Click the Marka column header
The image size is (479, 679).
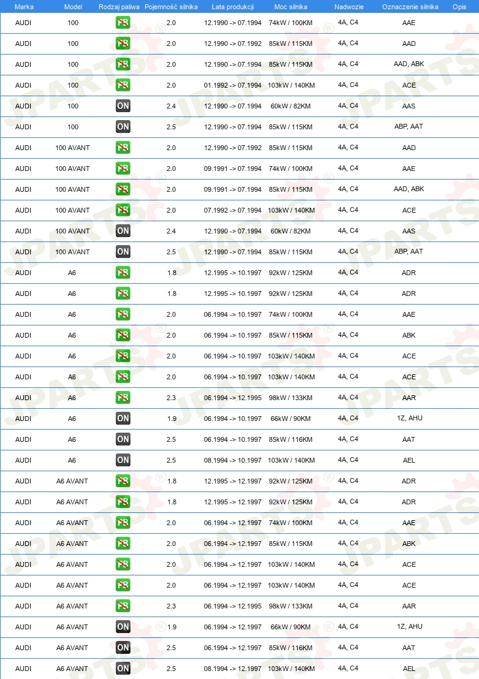[x=24, y=7]
